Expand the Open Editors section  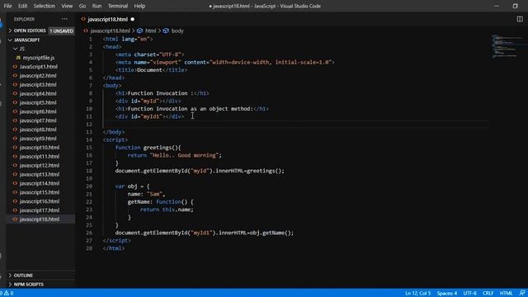(x=30, y=31)
